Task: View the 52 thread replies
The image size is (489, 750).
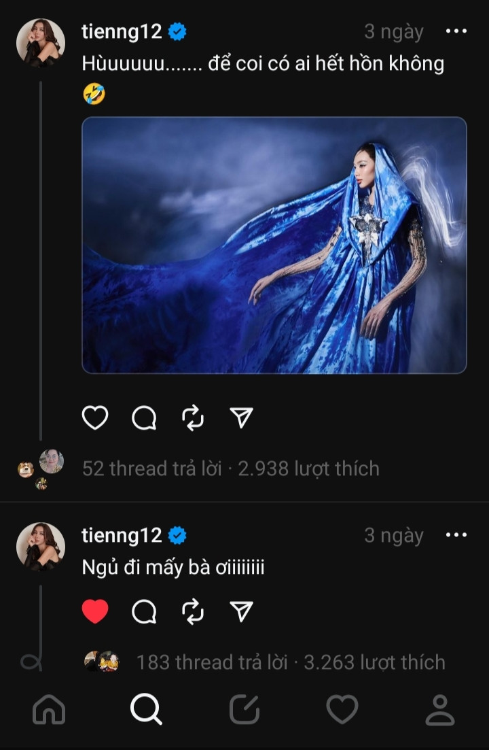Action: tap(152, 468)
